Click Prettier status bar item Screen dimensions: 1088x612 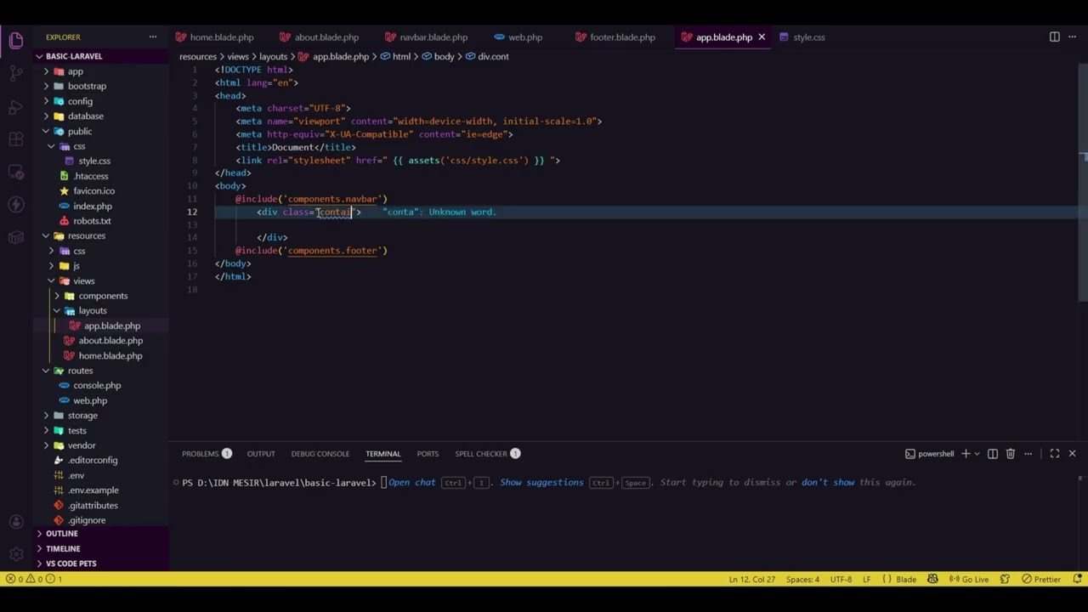(x=1041, y=580)
